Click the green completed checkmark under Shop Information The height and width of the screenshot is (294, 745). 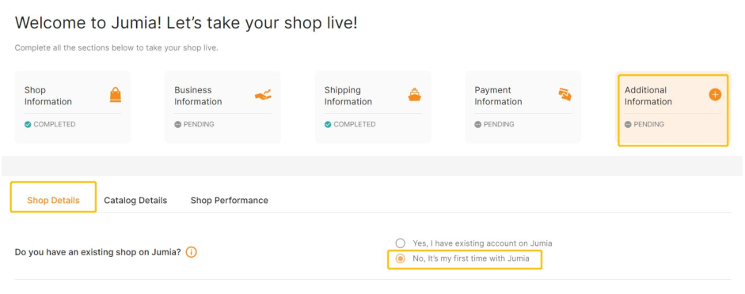coord(28,125)
